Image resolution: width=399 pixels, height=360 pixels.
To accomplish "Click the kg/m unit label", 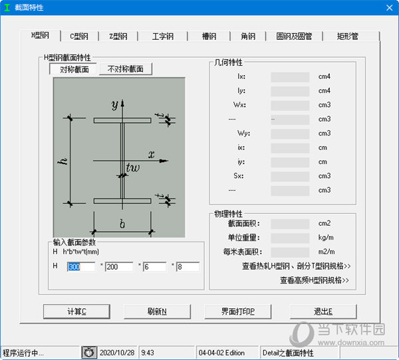I will [x=326, y=238].
